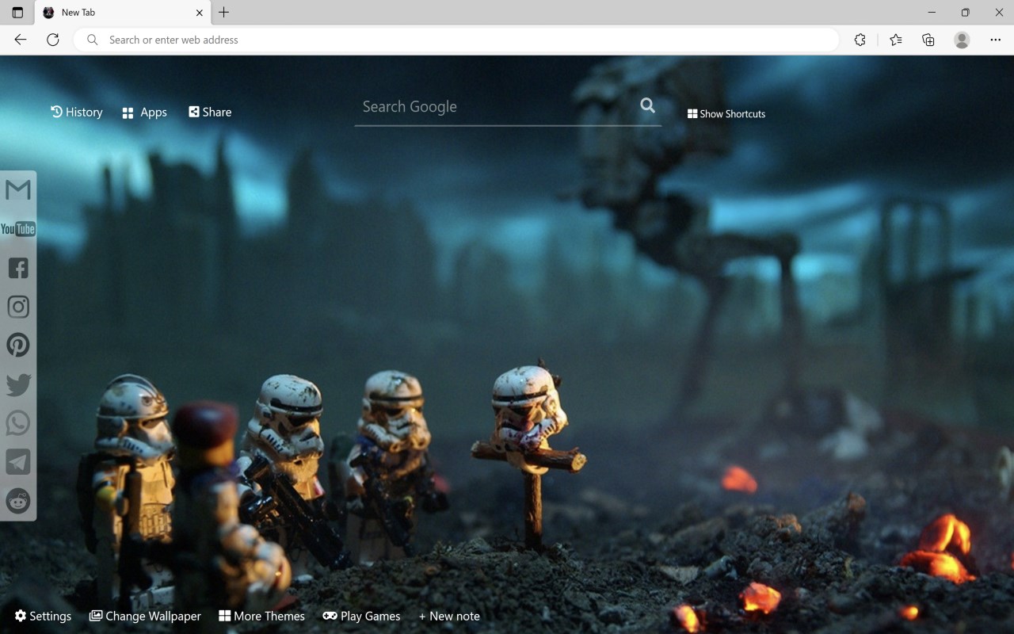Refresh the current page

pos(53,40)
